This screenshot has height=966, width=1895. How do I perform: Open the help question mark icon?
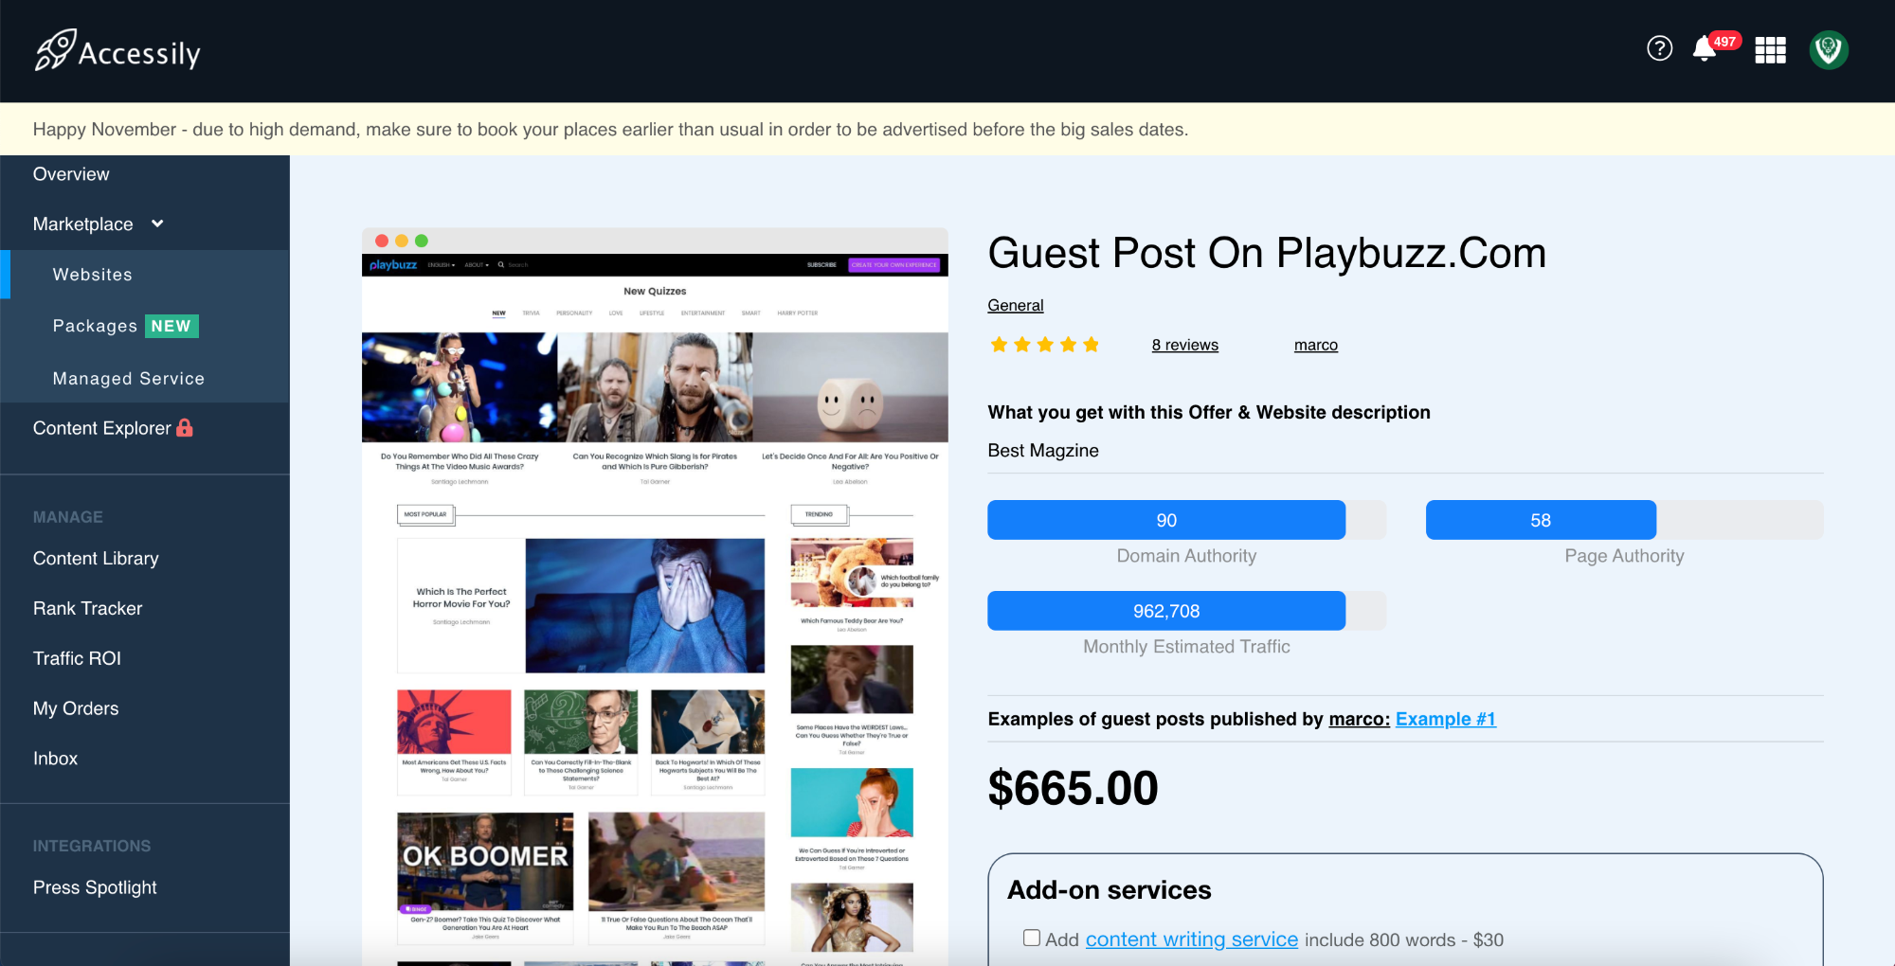point(1659,48)
